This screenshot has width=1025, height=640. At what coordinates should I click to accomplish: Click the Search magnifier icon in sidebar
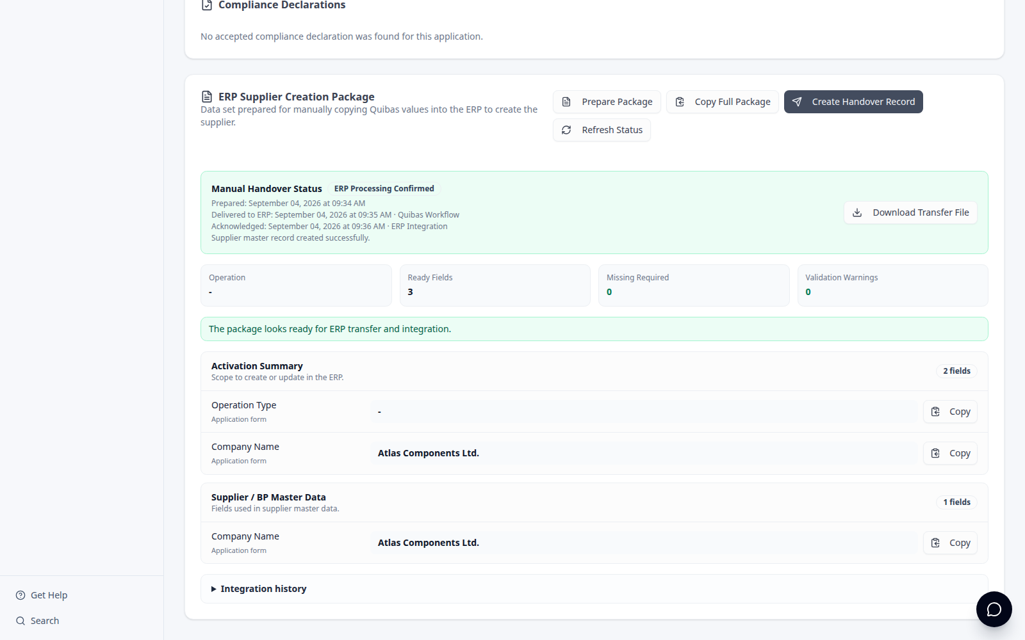click(x=20, y=621)
